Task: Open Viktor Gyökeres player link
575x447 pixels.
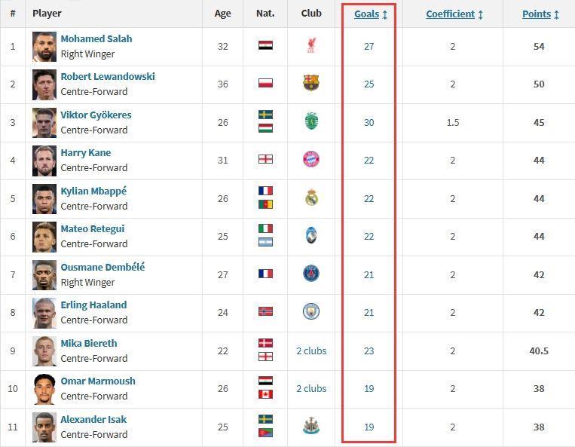Action: pyautogui.click(x=96, y=115)
